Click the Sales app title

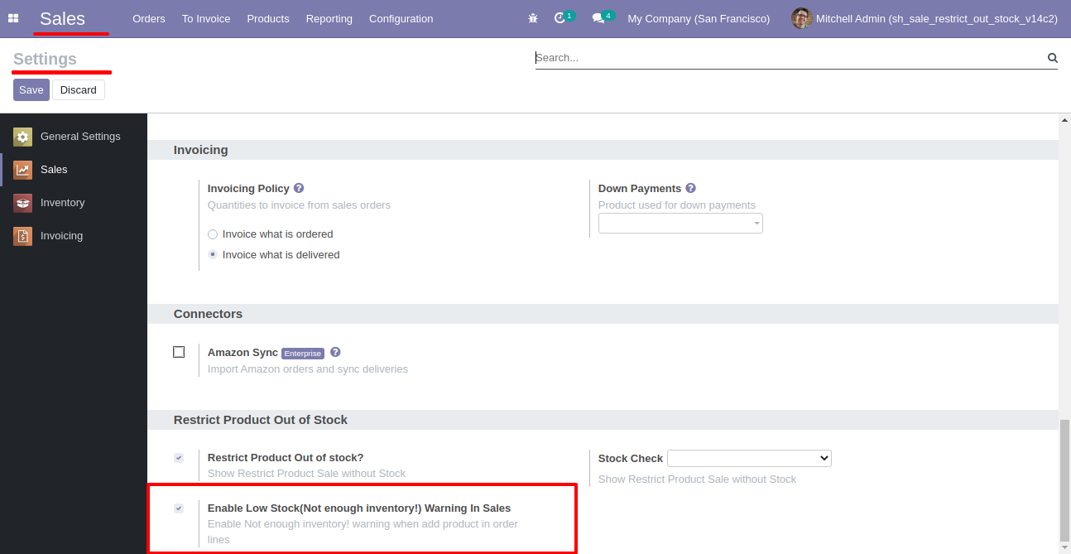point(62,18)
